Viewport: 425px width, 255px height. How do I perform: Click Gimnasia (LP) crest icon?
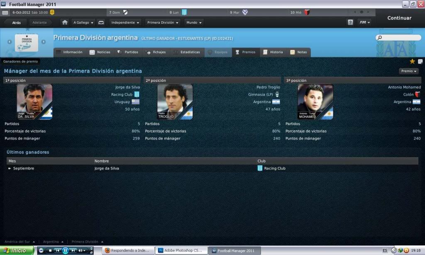pos(277,94)
